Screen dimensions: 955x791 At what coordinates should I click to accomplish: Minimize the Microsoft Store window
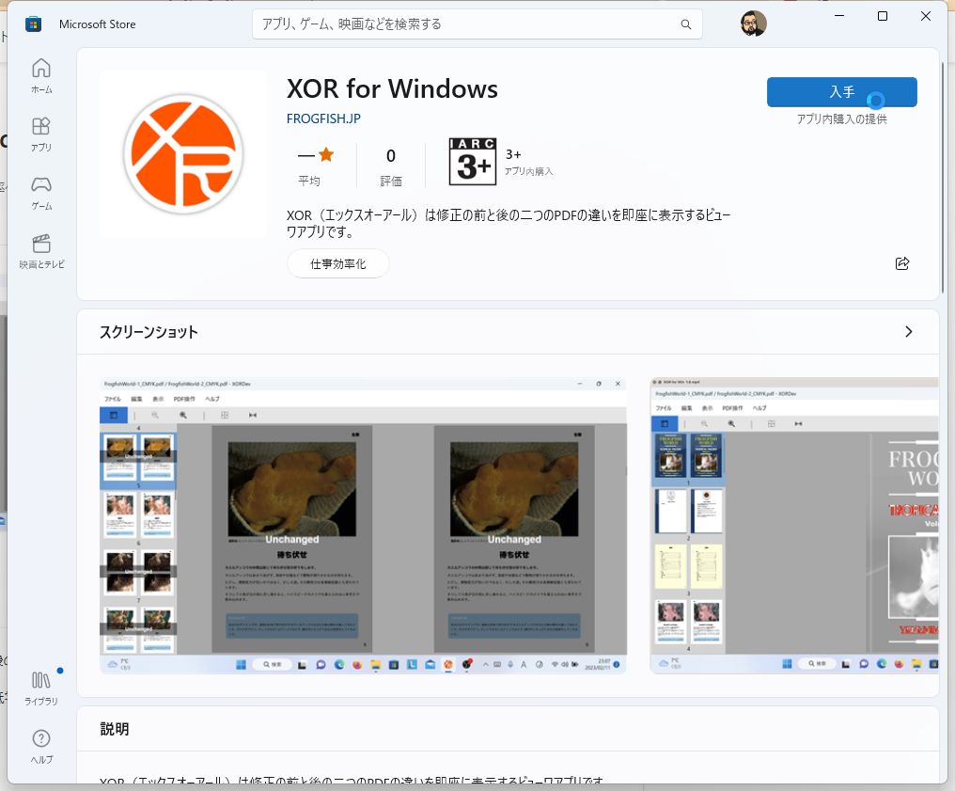(839, 16)
